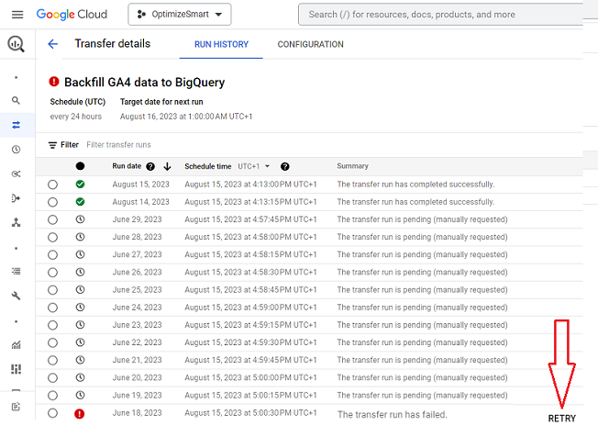
Task: Click the 'every 24 hours' schedule value
Action: tap(76, 117)
